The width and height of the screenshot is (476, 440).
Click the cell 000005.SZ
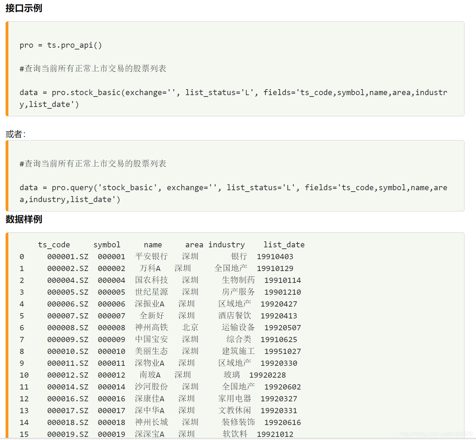click(x=68, y=292)
